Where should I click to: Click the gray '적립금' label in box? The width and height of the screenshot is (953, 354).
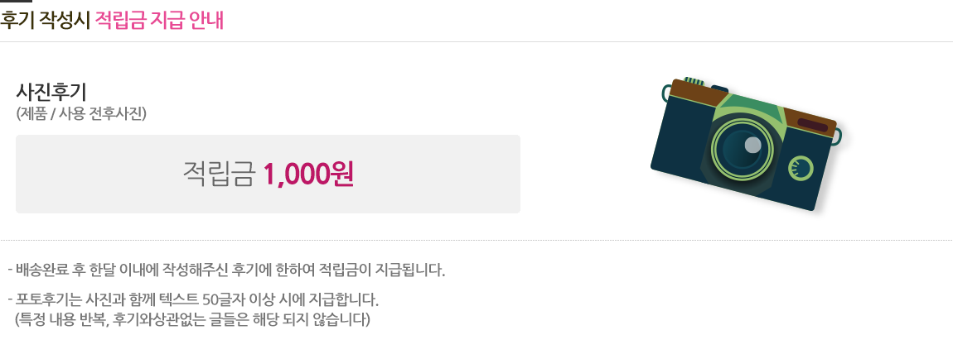coord(218,174)
